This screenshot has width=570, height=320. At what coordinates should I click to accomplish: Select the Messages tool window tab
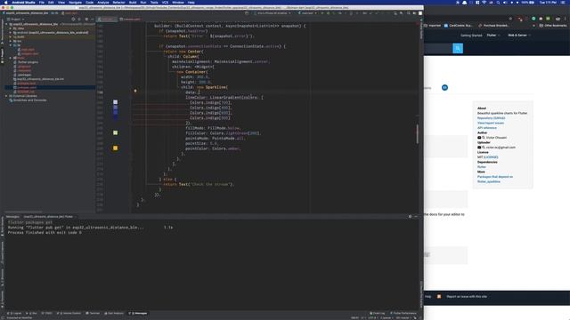click(138, 313)
